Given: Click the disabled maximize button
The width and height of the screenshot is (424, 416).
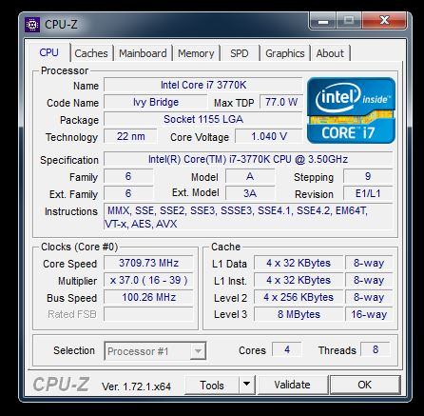Looking at the screenshot, I should [x=349, y=21].
